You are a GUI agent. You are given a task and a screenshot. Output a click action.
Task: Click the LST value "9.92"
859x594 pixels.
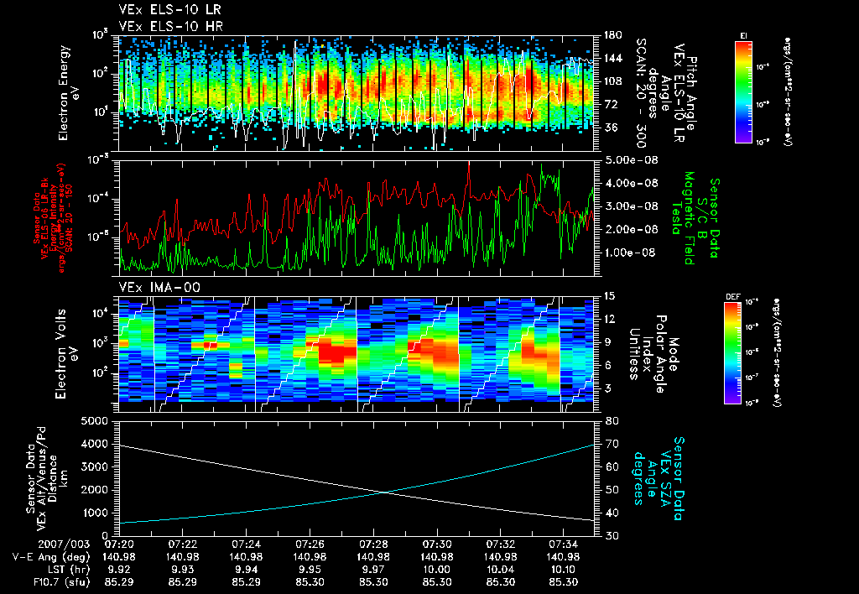click(119, 570)
